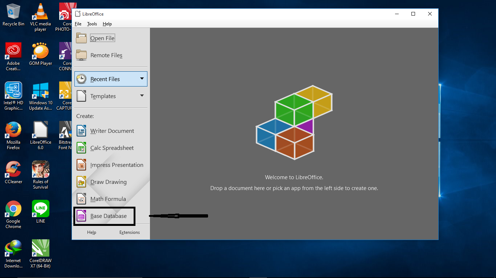Click the Math Formula icon
Viewport: 496px width, 278px height.
pyautogui.click(x=81, y=199)
